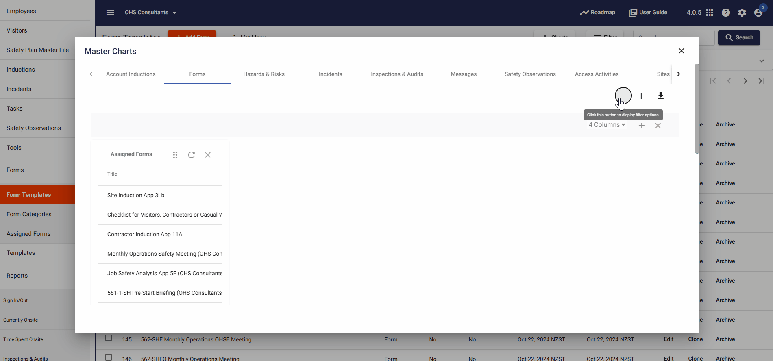The height and width of the screenshot is (361, 773).
Task: Click the plus icon beside 4 Columns
Action: [x=642, y=126]
